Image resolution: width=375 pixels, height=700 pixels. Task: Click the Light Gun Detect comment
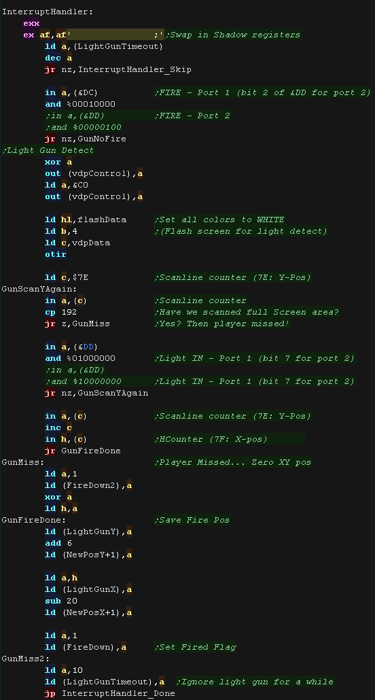[x=48, y=150]
